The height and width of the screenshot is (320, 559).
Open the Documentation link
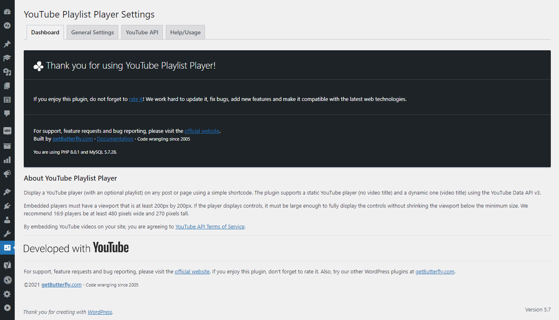(115, 139)
